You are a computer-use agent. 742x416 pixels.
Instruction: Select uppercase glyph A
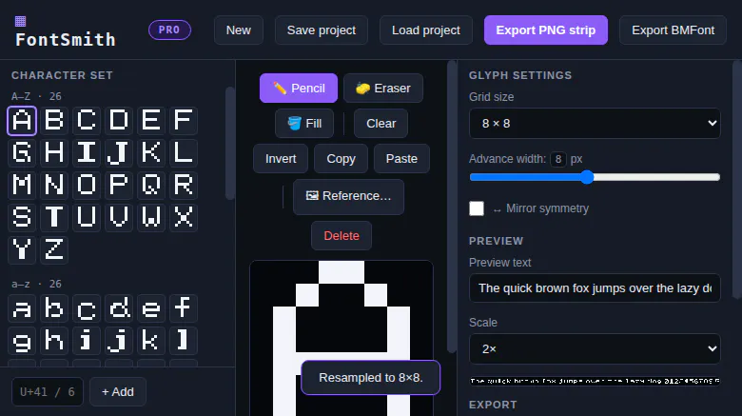pyautogui.click(x=22, y=120)
